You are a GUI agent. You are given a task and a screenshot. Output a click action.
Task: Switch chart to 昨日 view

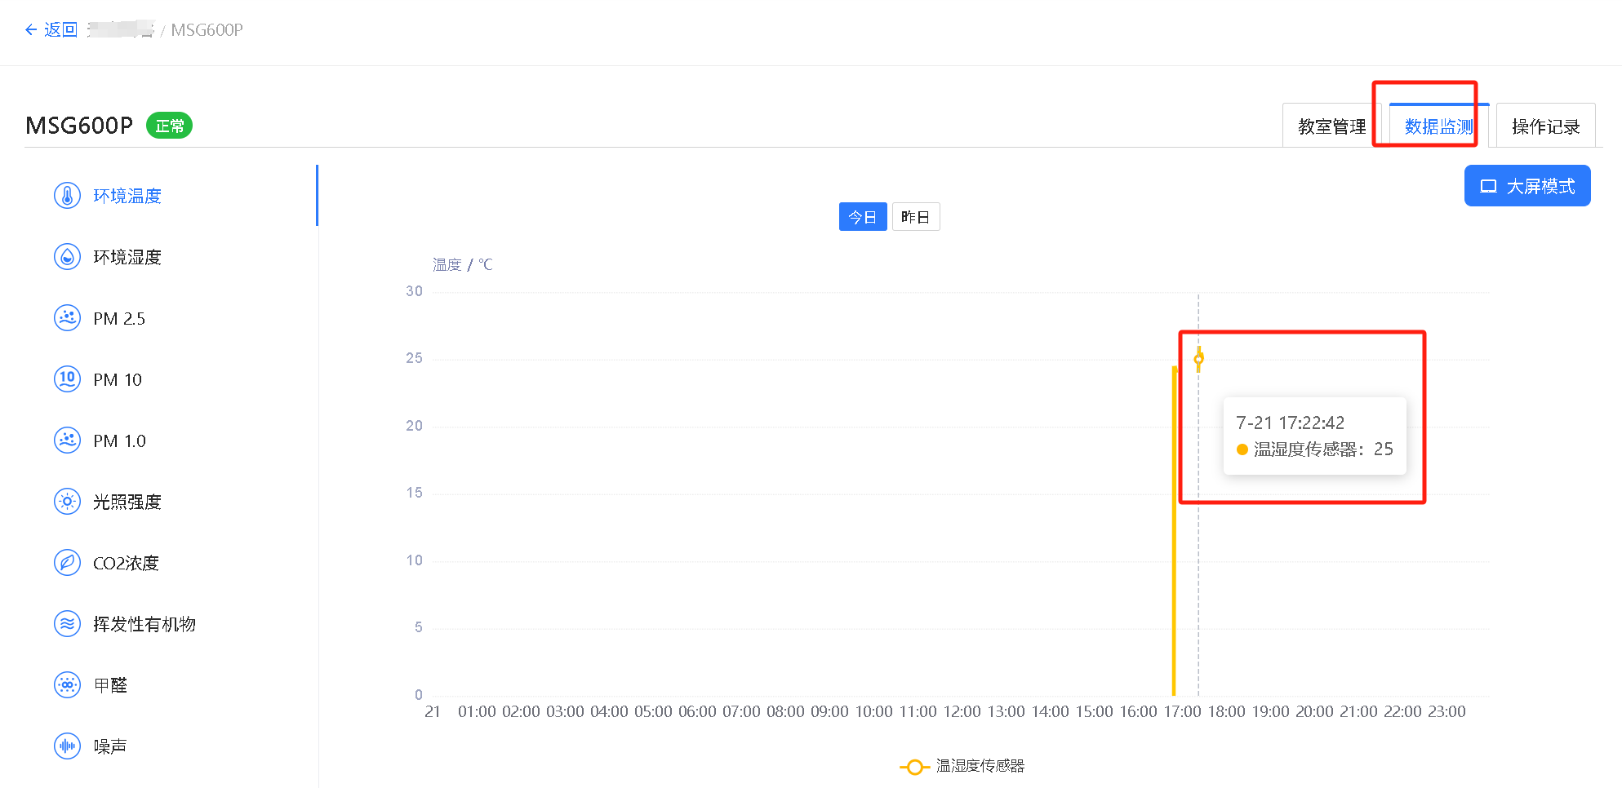coord(915,217)
